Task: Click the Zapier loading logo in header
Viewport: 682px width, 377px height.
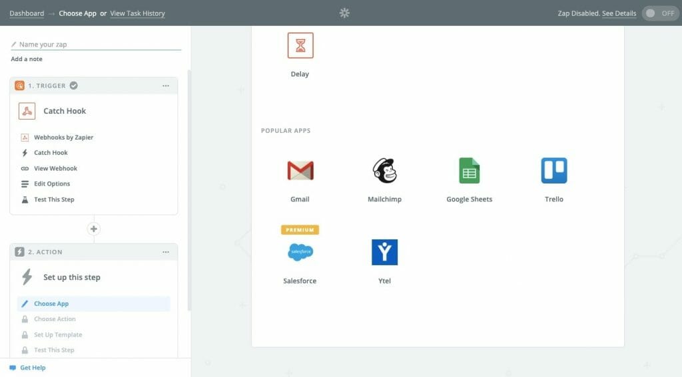Action: 344,13
